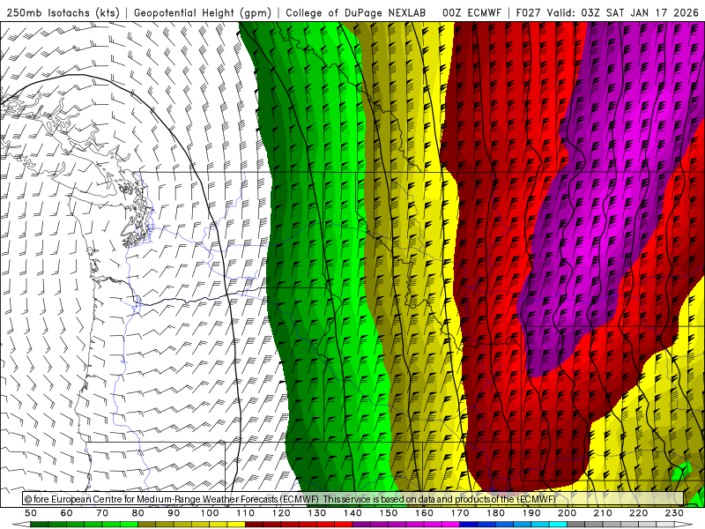
Task: Click the '250mb Isotachs (kts)' title text
Action: pyautogui.click(x=63, y=13)
